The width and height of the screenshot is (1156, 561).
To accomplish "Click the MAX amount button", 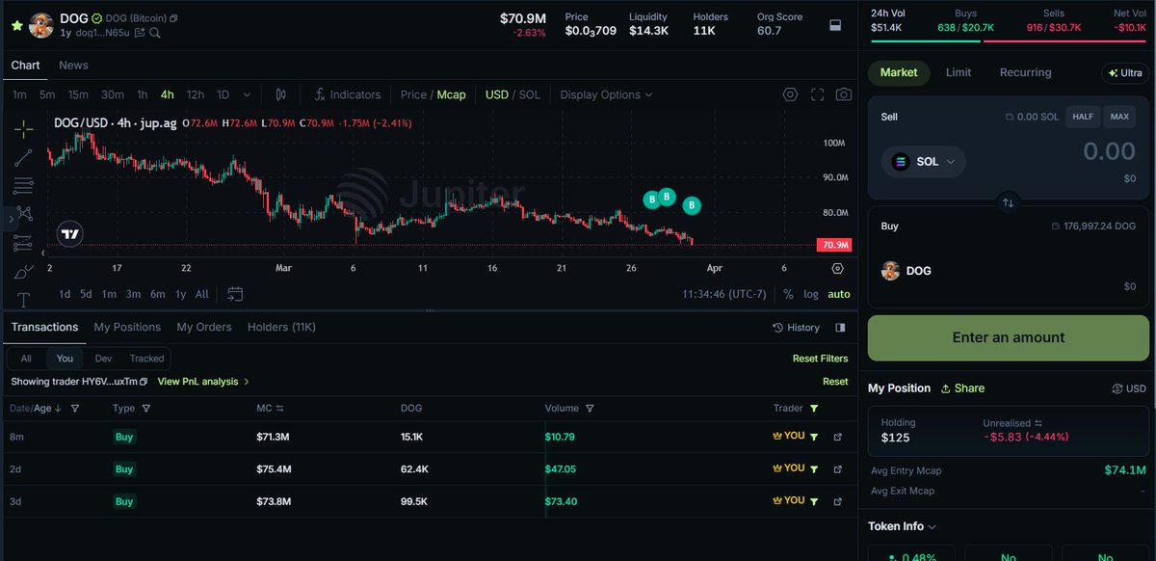I will [x=1119, y=117].
